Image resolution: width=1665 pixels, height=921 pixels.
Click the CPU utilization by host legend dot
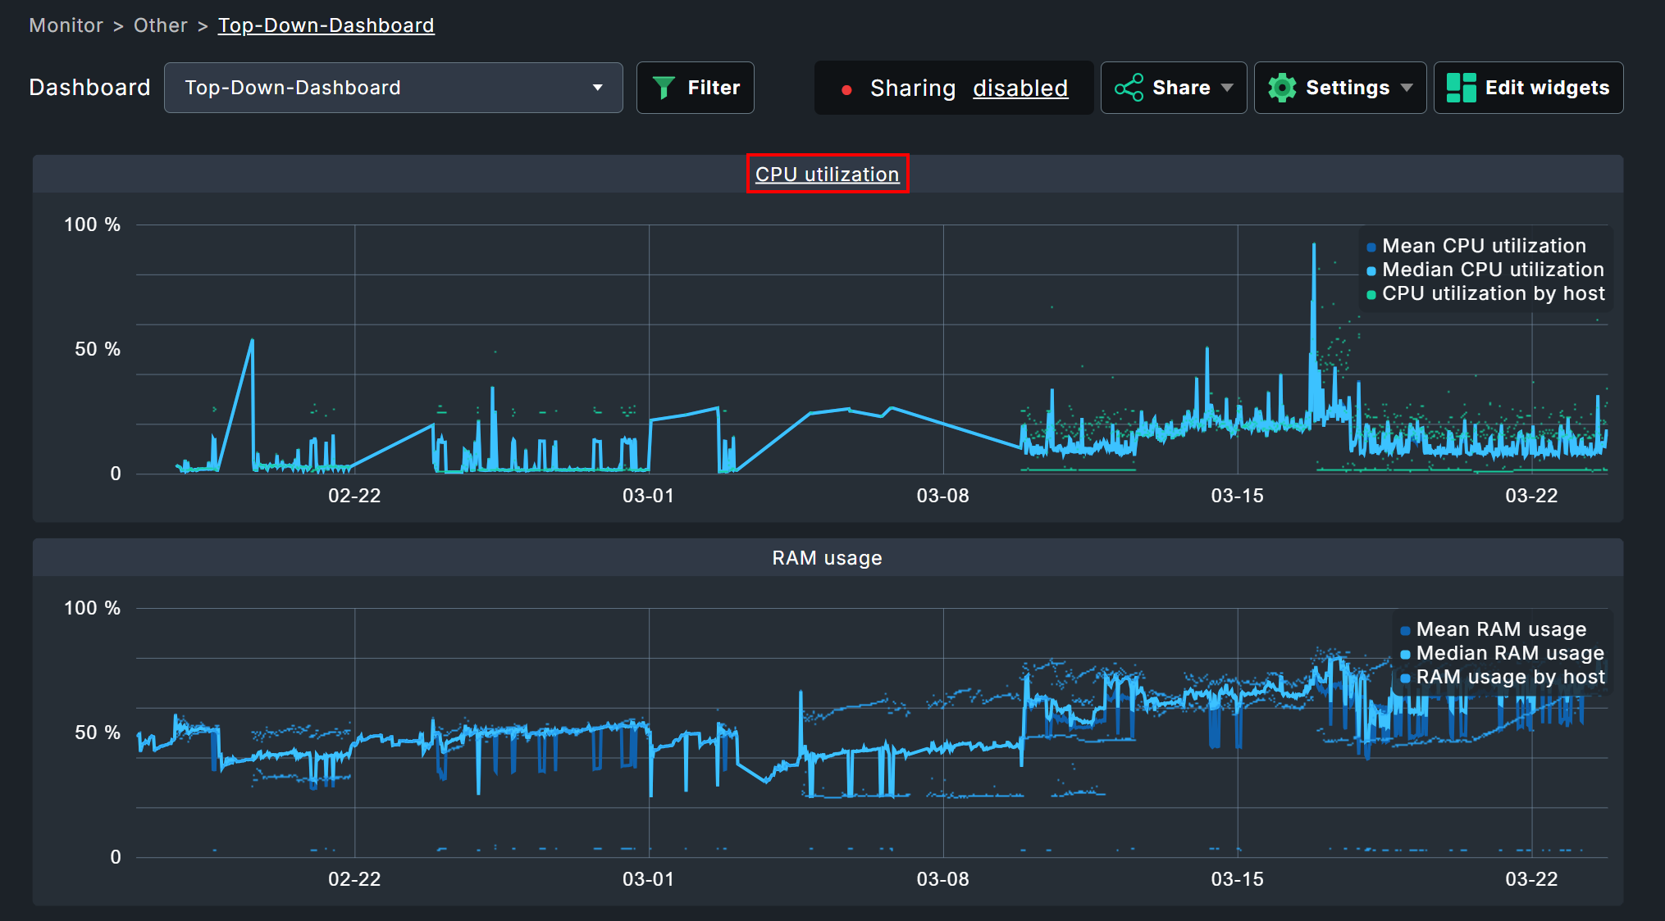coord(1371,293)
